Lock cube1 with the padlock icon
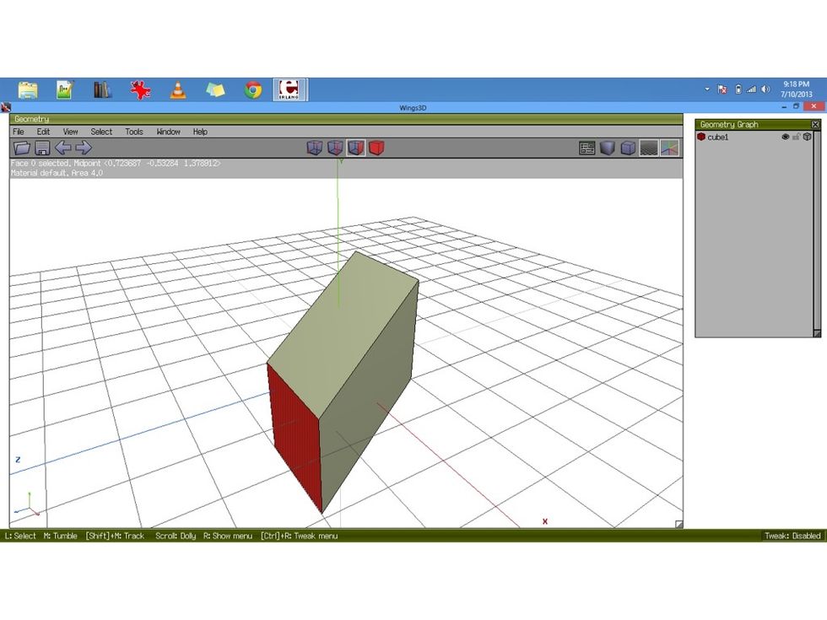Image resolution: width=827 pixels, height=620 pixels. [x=796, y=137]
